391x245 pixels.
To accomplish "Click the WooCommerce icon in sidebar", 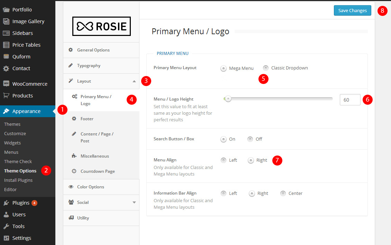I will coord(6,84).
